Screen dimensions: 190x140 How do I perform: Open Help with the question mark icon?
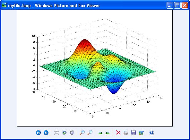click(151, 133)
